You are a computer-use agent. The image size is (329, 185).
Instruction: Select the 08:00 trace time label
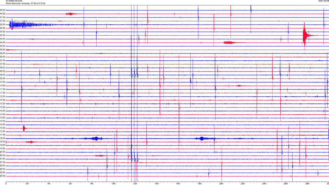3,68
